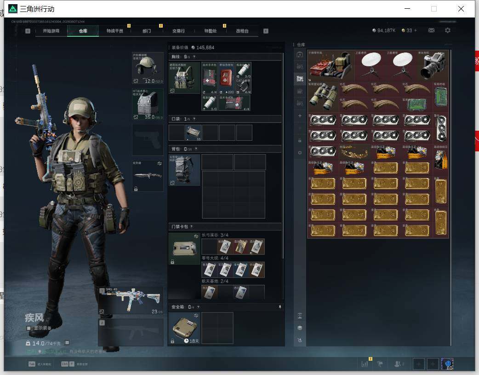
Task: Click the portrait icon at warehouse sidebar bottom
Action: tap(300, 316)
